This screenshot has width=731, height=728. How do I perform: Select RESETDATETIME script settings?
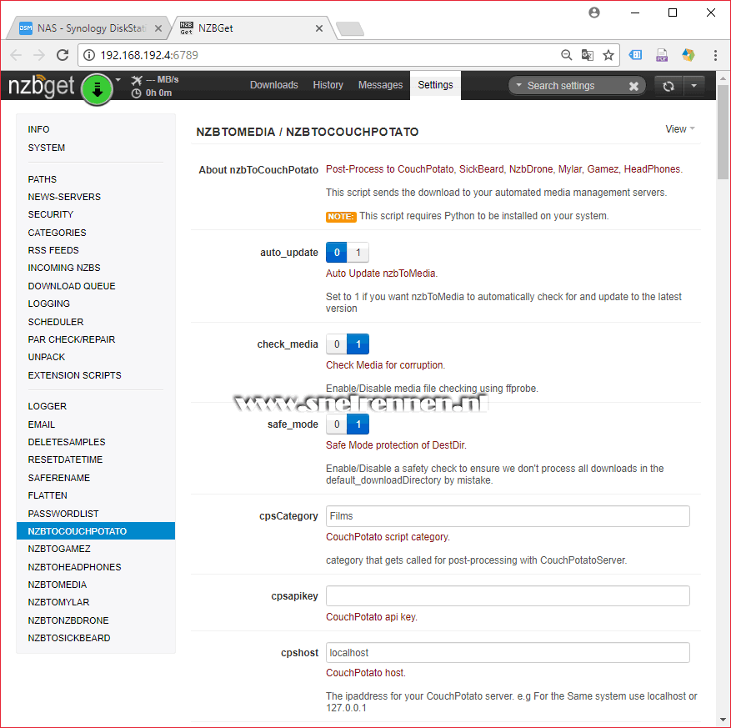point(65,459)
